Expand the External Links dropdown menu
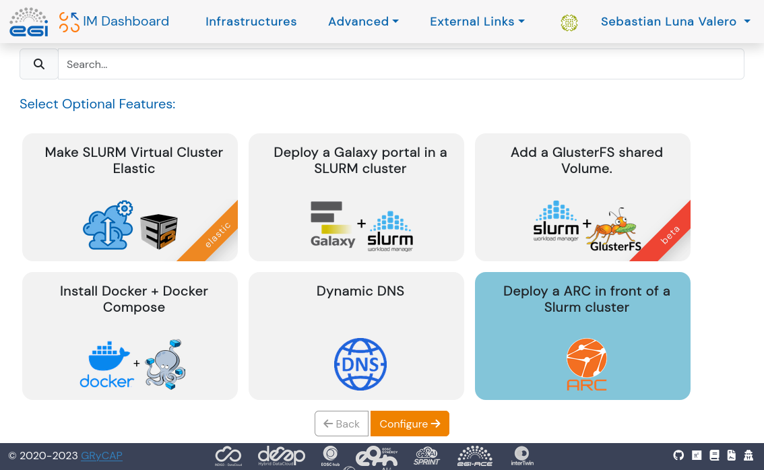This screenshot has width=764, height=470. pyautogui.click(x=477, y=22)
